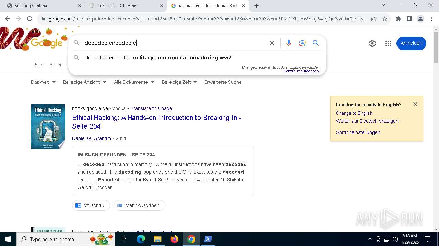The width and height of the screenshot is (439, 246).
Task: Search by image with Google Lens icon
Action: 302,43
